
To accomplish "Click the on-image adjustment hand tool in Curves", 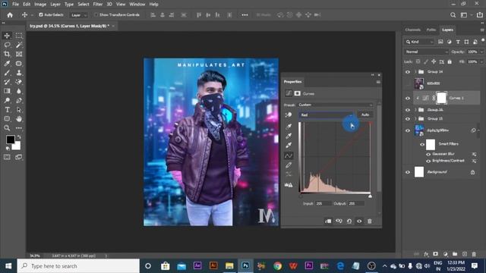I will tap(289, 115).
